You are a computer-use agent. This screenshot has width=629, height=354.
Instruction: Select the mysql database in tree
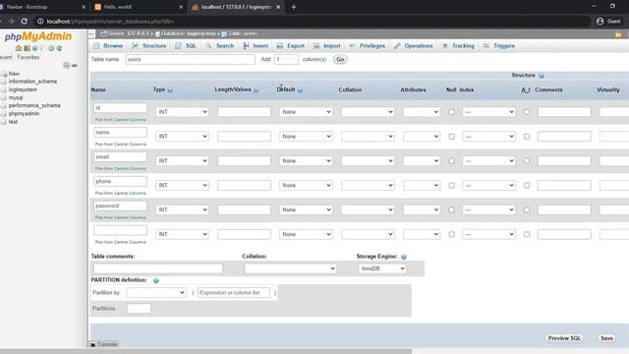click(x=16, y=98)
